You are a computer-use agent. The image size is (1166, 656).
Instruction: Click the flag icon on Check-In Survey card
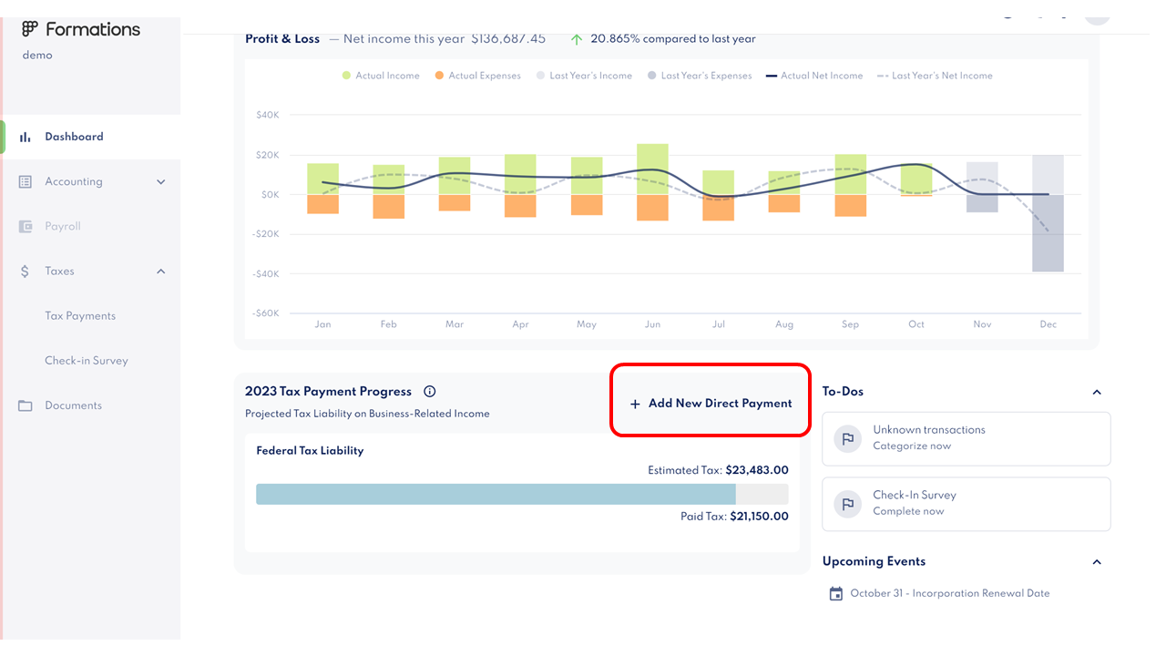(x=847, y=504)
